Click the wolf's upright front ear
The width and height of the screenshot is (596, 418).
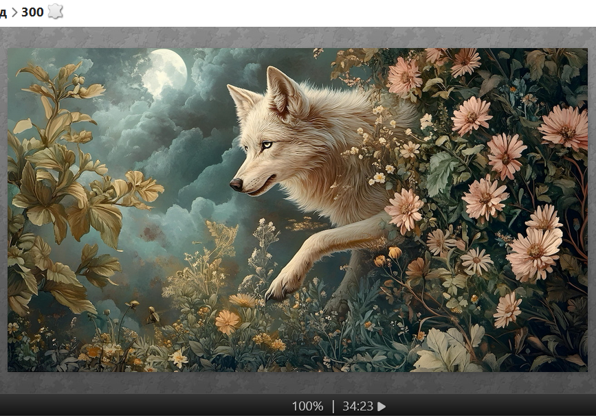click(283, 91)
